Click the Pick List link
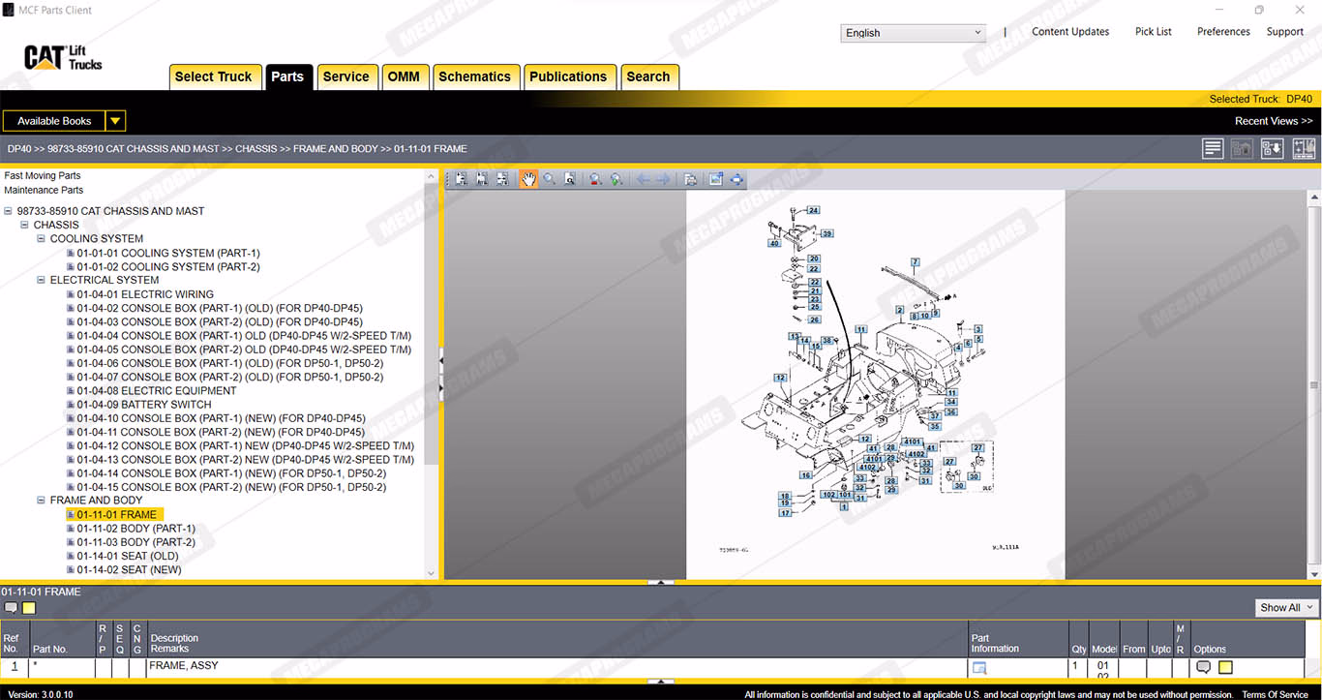 point(1153,32)
